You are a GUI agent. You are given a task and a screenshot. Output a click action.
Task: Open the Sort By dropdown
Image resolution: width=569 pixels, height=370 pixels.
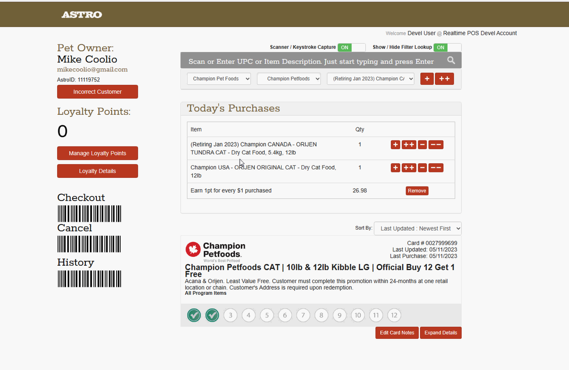coord(417,228)
